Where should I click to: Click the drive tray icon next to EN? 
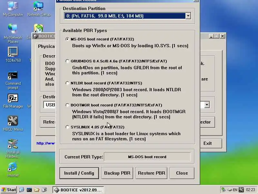coord(229,190)
